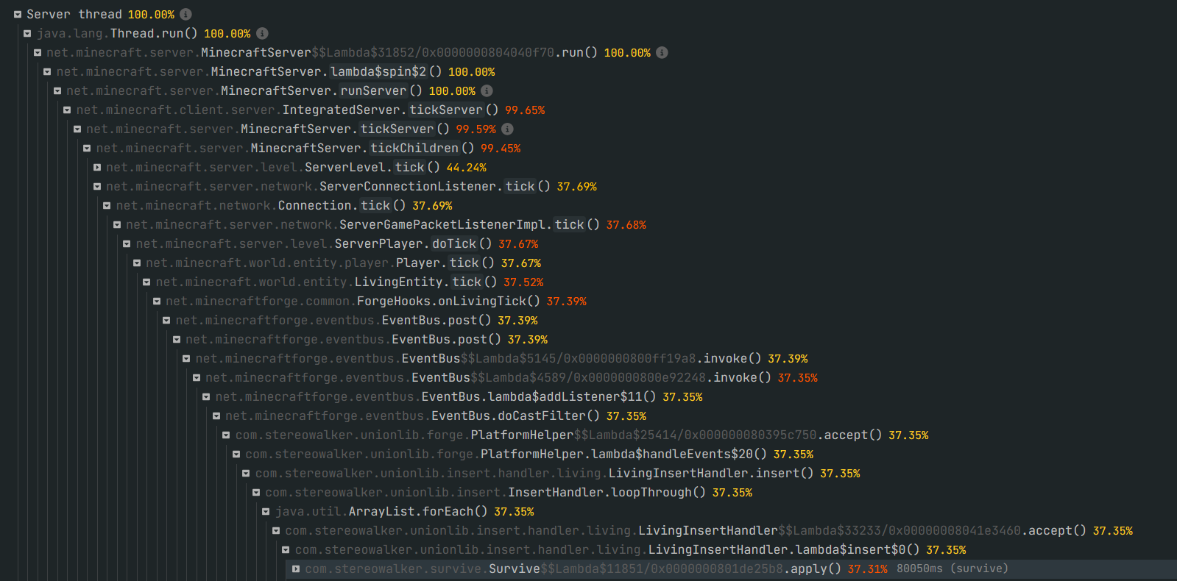Select the LivingInsertHandler.insert() row
The width and height of the screenshot is (1177, 581).
click(558, 474)
